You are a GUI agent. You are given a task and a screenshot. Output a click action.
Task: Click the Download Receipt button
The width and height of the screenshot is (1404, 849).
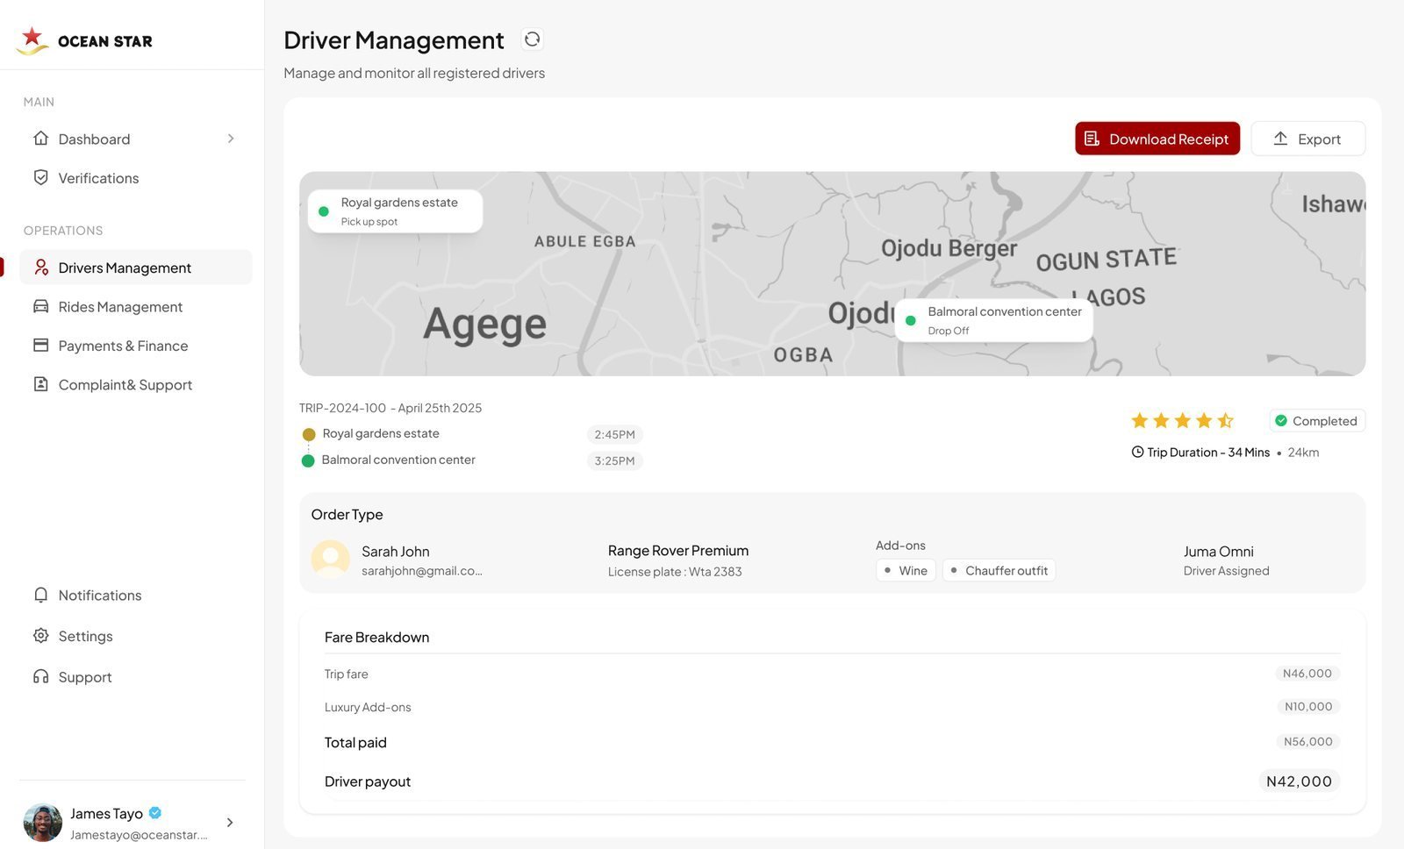(x=1157, y=139)
